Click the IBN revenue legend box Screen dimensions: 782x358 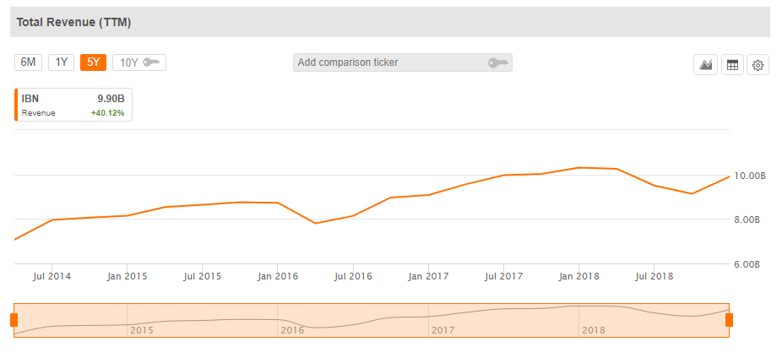73,105
